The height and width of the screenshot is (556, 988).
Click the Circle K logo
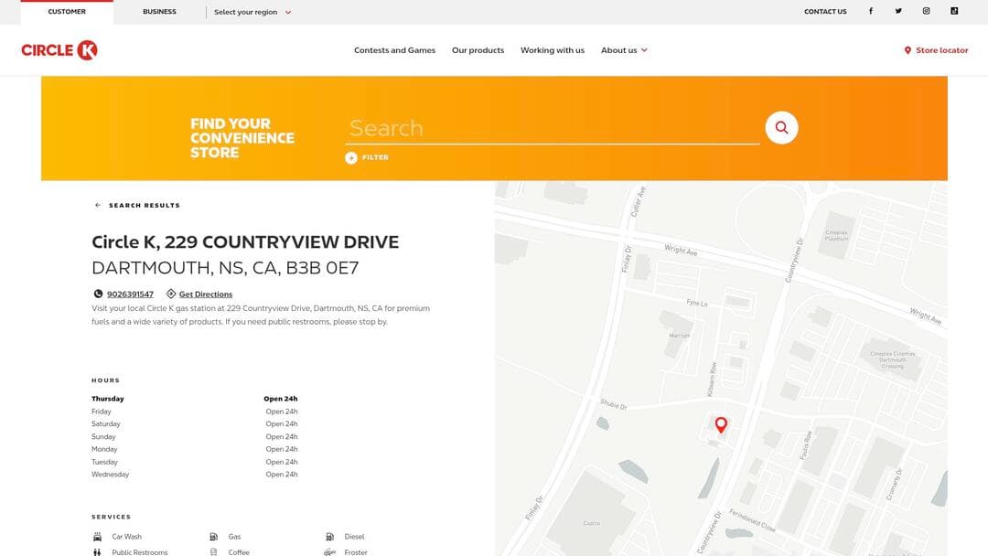[x=59, y=50]
